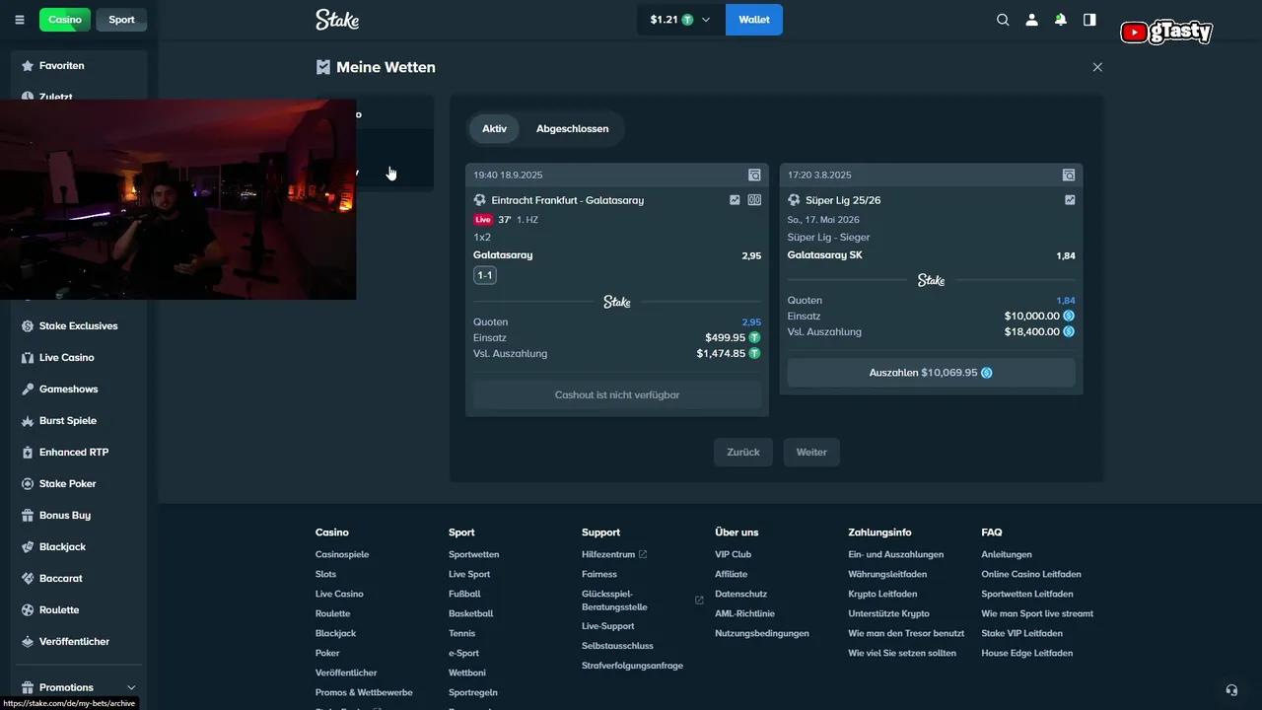The height and width of the screenshot is (710, 1262).
Task: Toggle the side panel icon in the header
Action: click(1089, 20)
